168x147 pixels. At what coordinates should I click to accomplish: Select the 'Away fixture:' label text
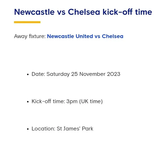point(30,36)
